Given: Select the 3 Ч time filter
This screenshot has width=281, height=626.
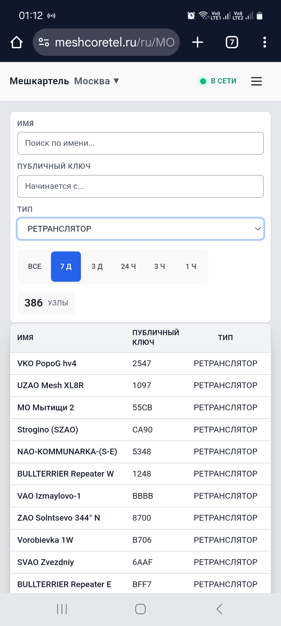Looking at the screenshot, I should [159, 267].
